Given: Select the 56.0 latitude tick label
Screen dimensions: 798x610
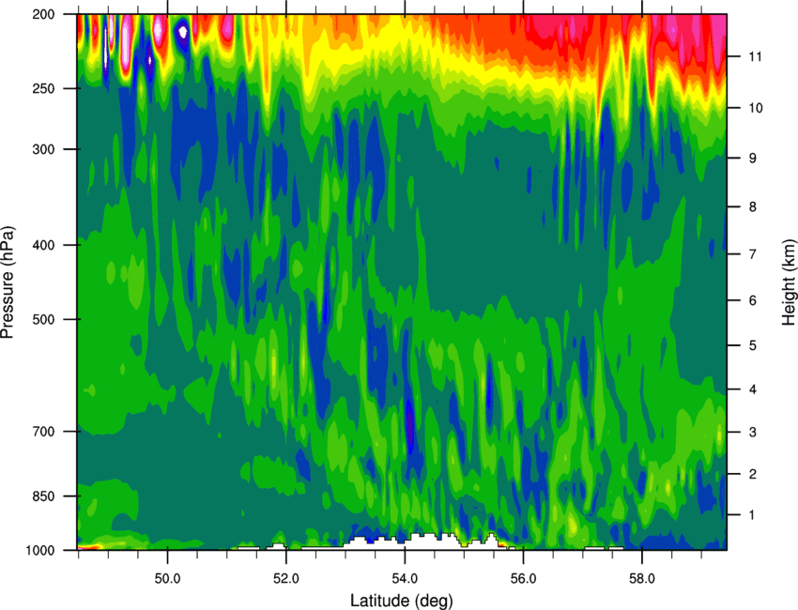Looking at the screenshot, I should click(x=524, y=578).
